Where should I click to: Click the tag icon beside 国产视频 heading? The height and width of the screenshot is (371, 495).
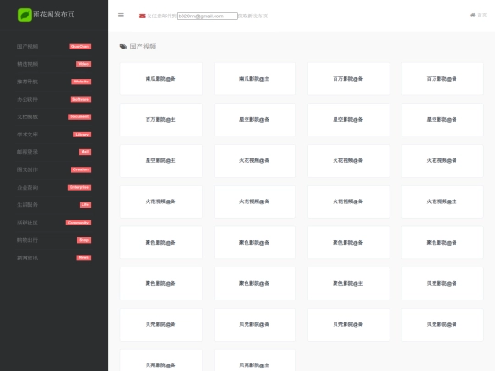point(123,47)
